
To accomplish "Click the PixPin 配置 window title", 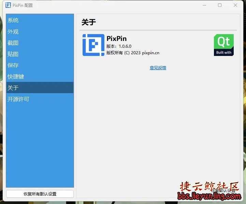I will pos(23,5).
